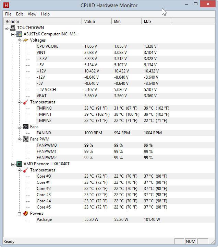Maximize the Hardware Monitor window

pyautogui.click(x=196, y=4)
